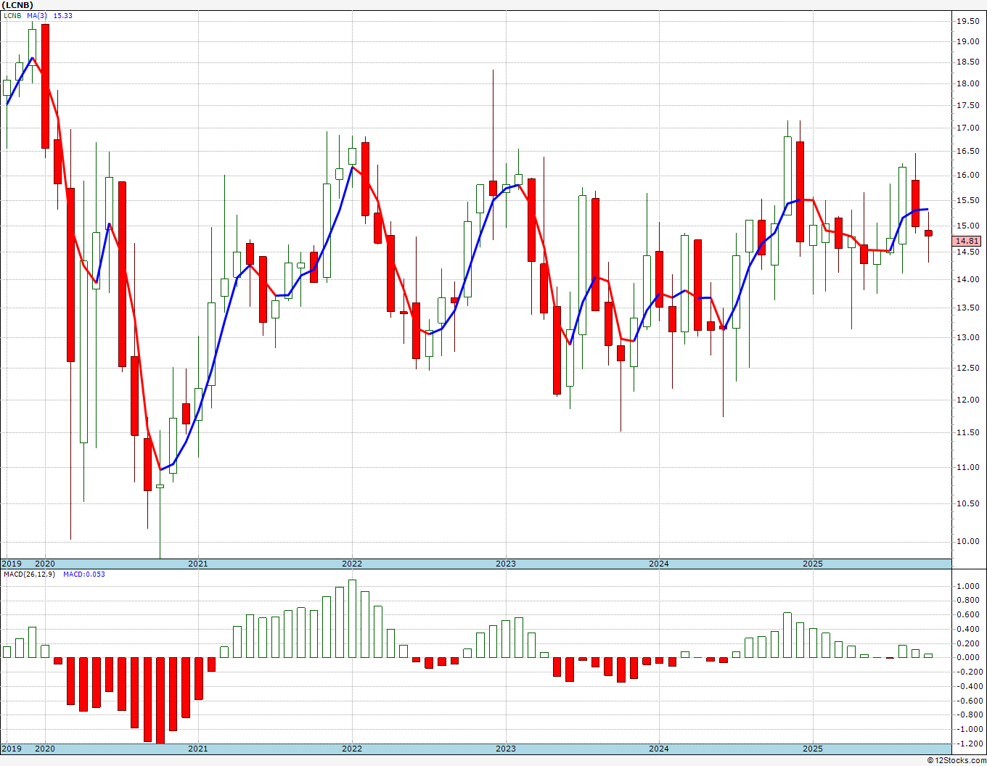Click 2025 on the price chart time axis
The image size is (987, 766).
click(813, 564)
